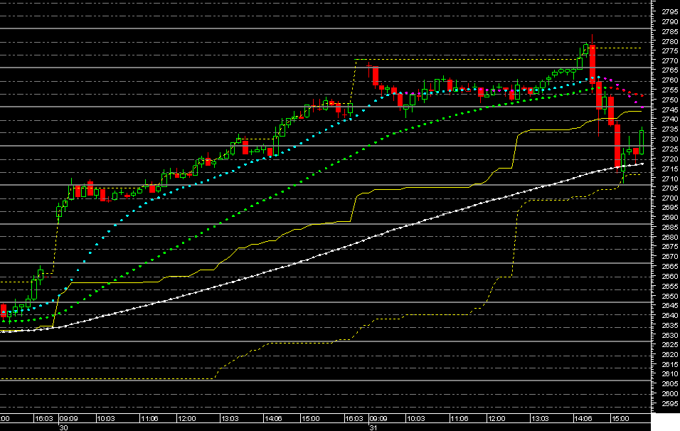Select the 2780 price level label
Viewport: 680px width, 431px height.
pyautogui.click(x=670, y=41)
